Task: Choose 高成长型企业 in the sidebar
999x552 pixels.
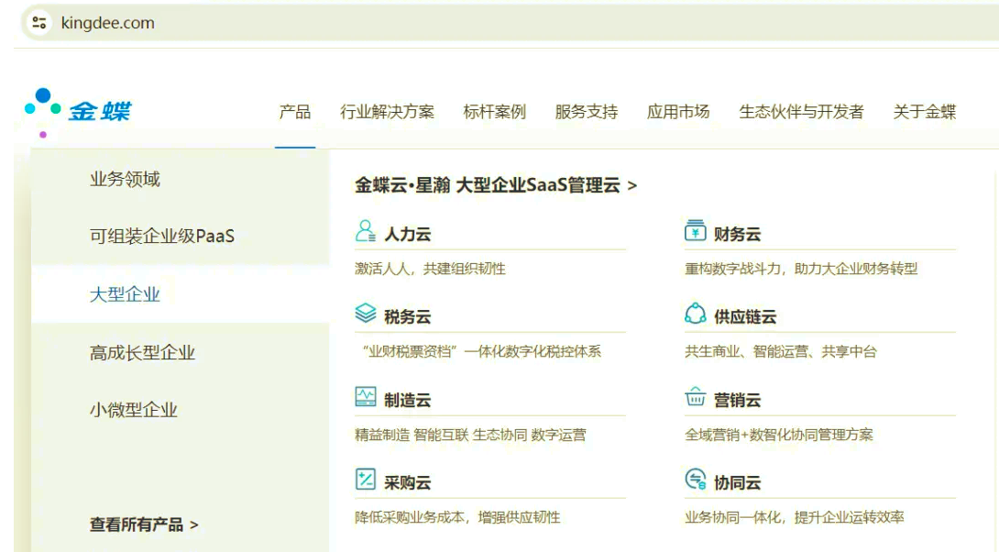Action: 142,353
